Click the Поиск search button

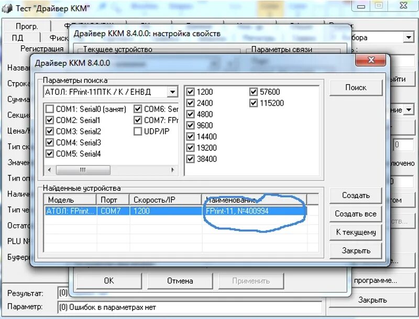[356, 87]
